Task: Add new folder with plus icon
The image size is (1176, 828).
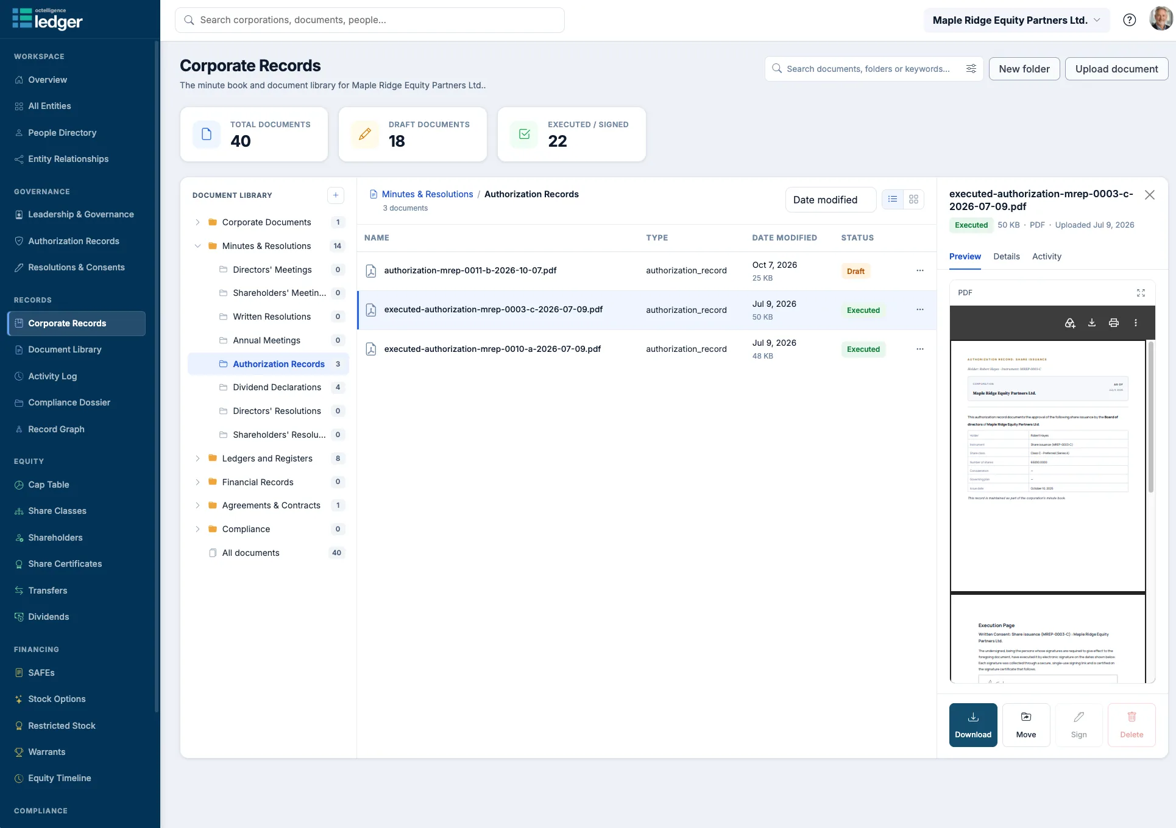Action: pos(336,195)
